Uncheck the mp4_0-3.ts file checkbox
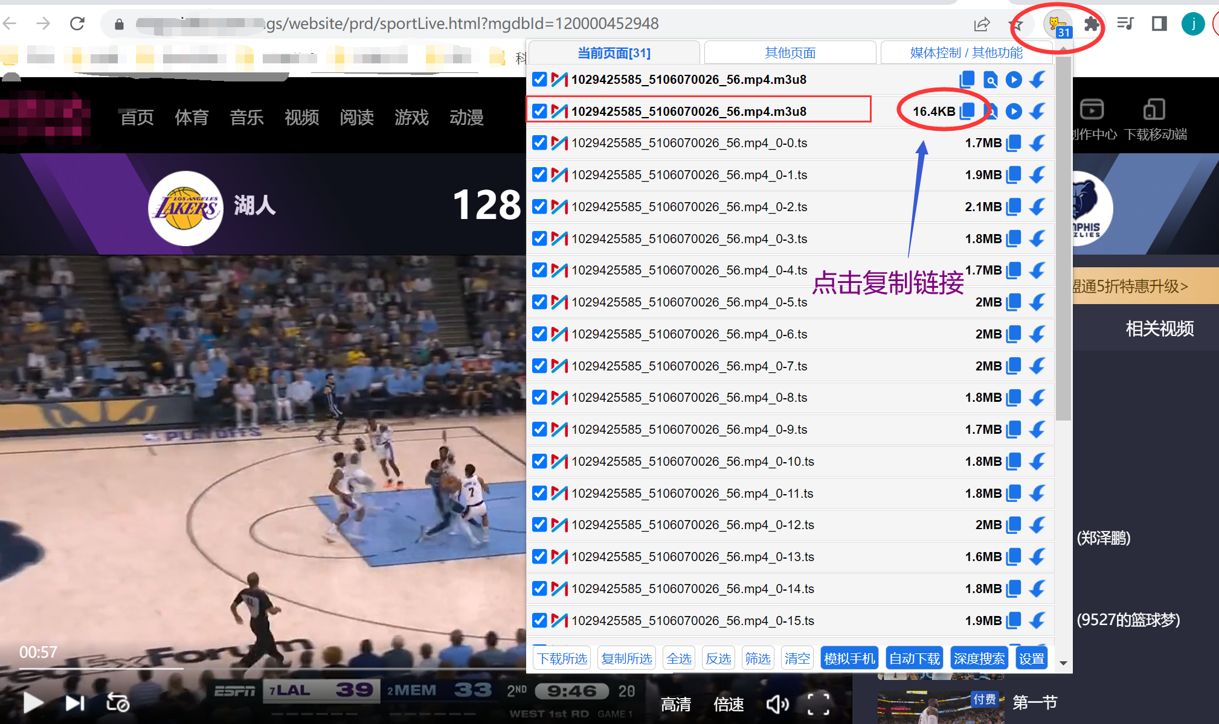This screenshot has width=1219, height=724. click(539, 238)
